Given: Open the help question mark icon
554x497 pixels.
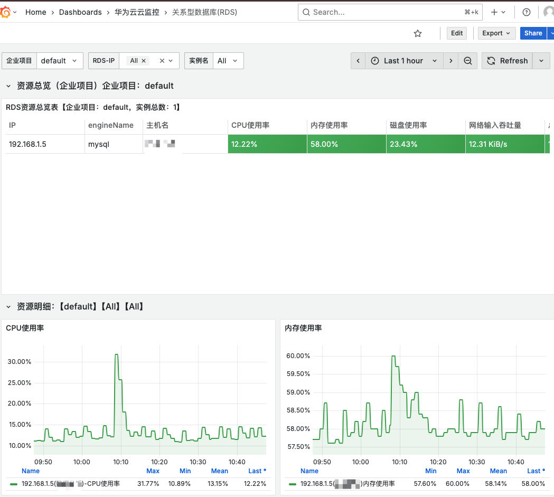Looking at the screenshot, I should tap(526, 12).
